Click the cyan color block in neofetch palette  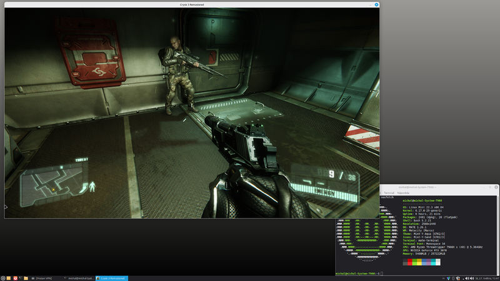(x=433, y=262)
